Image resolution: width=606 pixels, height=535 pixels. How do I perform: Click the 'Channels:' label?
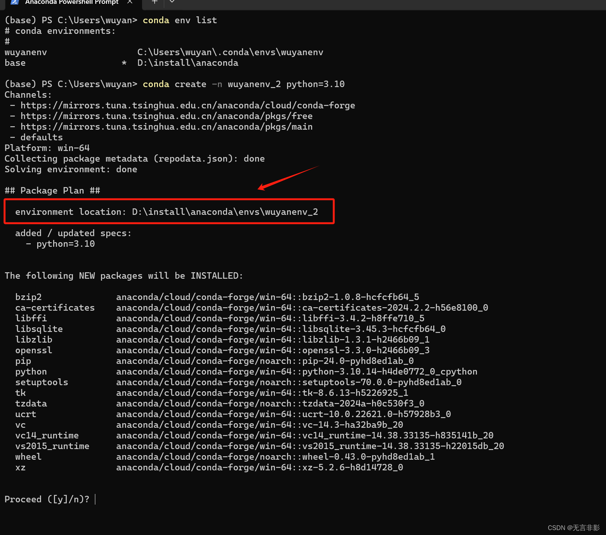click(x=28, y=95)
